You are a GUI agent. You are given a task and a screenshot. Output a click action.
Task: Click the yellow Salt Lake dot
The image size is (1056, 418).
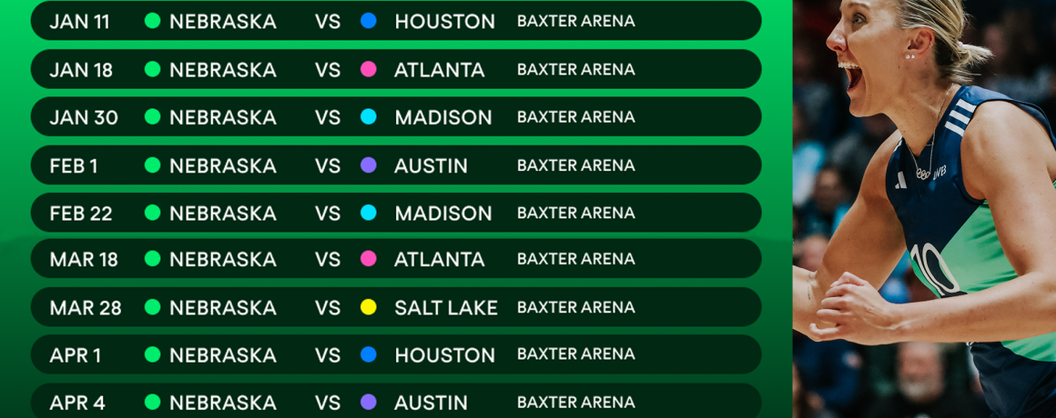pyautogui.click(x=369, y=307)
